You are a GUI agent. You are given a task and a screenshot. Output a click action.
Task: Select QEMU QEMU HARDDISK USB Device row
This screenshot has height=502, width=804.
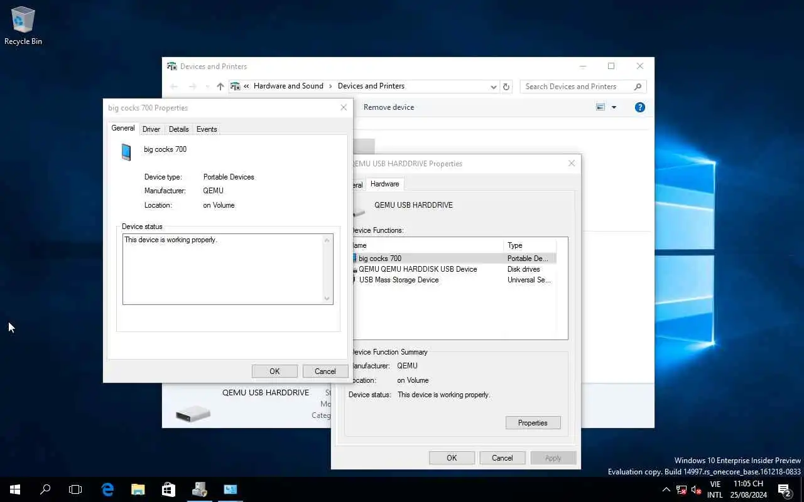pos(453,269)
